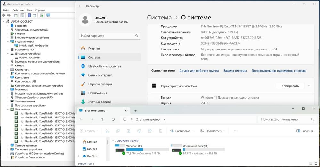
Task: Open the Сортировать dropdown
Action: (182, 131)
